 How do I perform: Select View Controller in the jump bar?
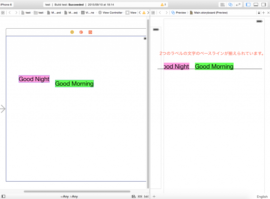(x=110, y=13)
